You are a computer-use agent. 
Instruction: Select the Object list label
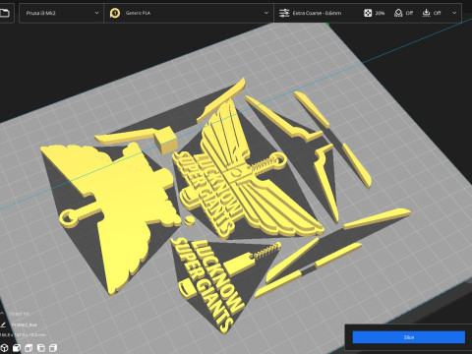point(20,314)
